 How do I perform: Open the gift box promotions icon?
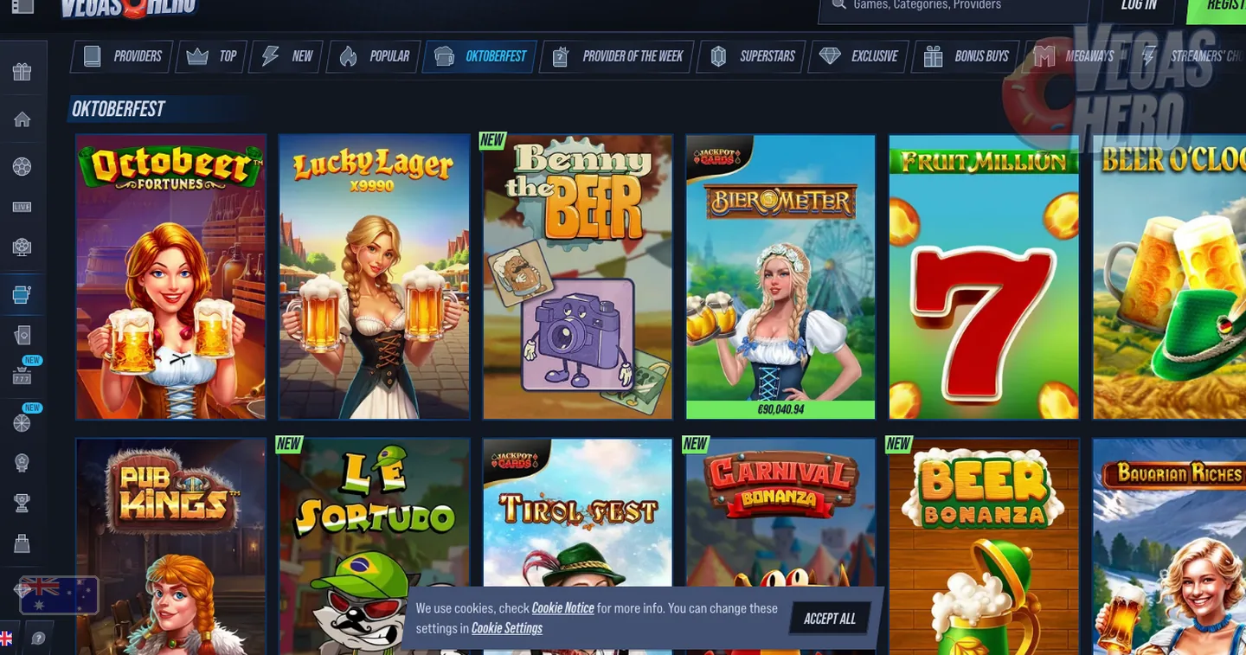pos(22,72)
